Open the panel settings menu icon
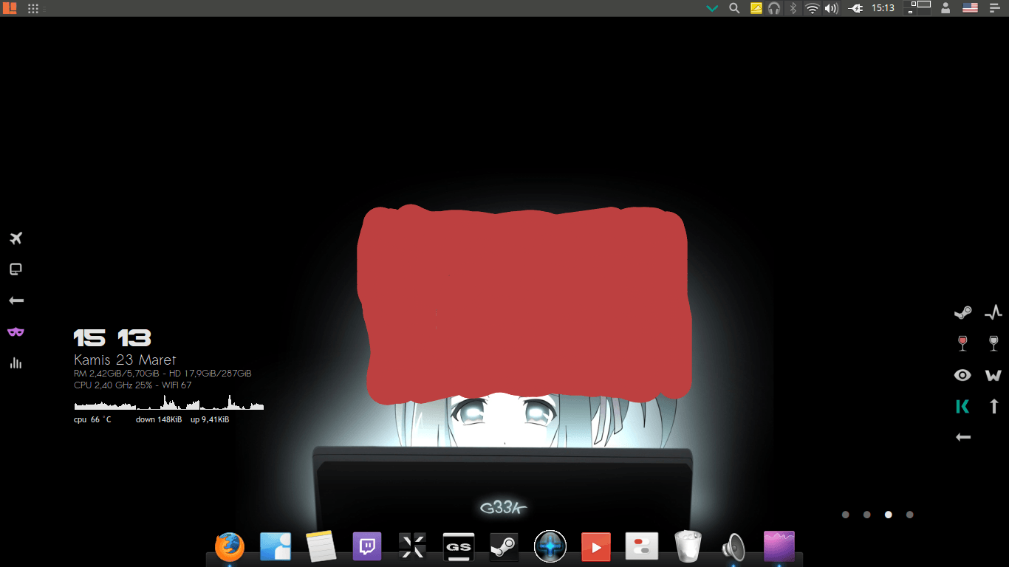 point(994,8)
